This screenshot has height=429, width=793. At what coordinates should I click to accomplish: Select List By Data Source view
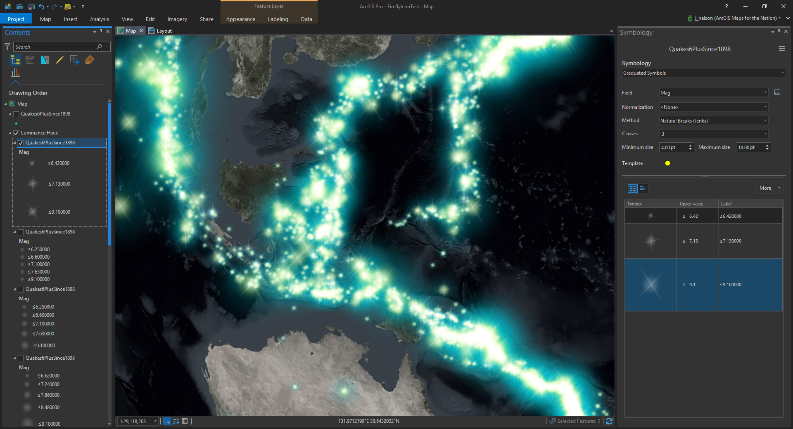(30, 60)
